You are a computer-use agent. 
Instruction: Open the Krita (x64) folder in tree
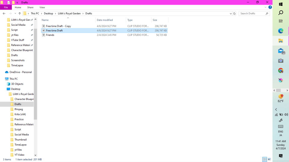click(20, 114)
